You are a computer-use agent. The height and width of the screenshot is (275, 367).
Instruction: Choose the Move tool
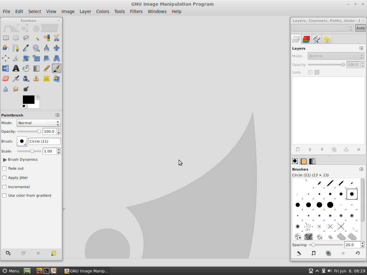[57, 48]
